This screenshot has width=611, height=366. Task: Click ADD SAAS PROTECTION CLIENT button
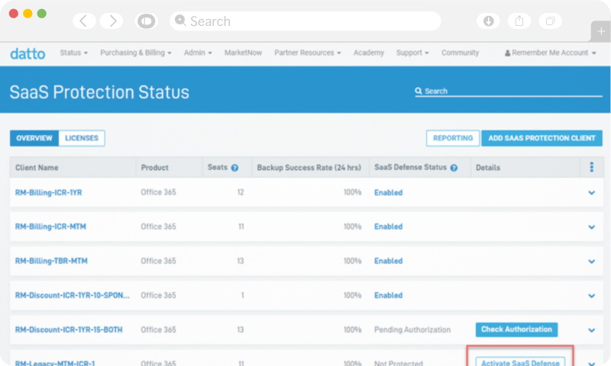point(541,138)
